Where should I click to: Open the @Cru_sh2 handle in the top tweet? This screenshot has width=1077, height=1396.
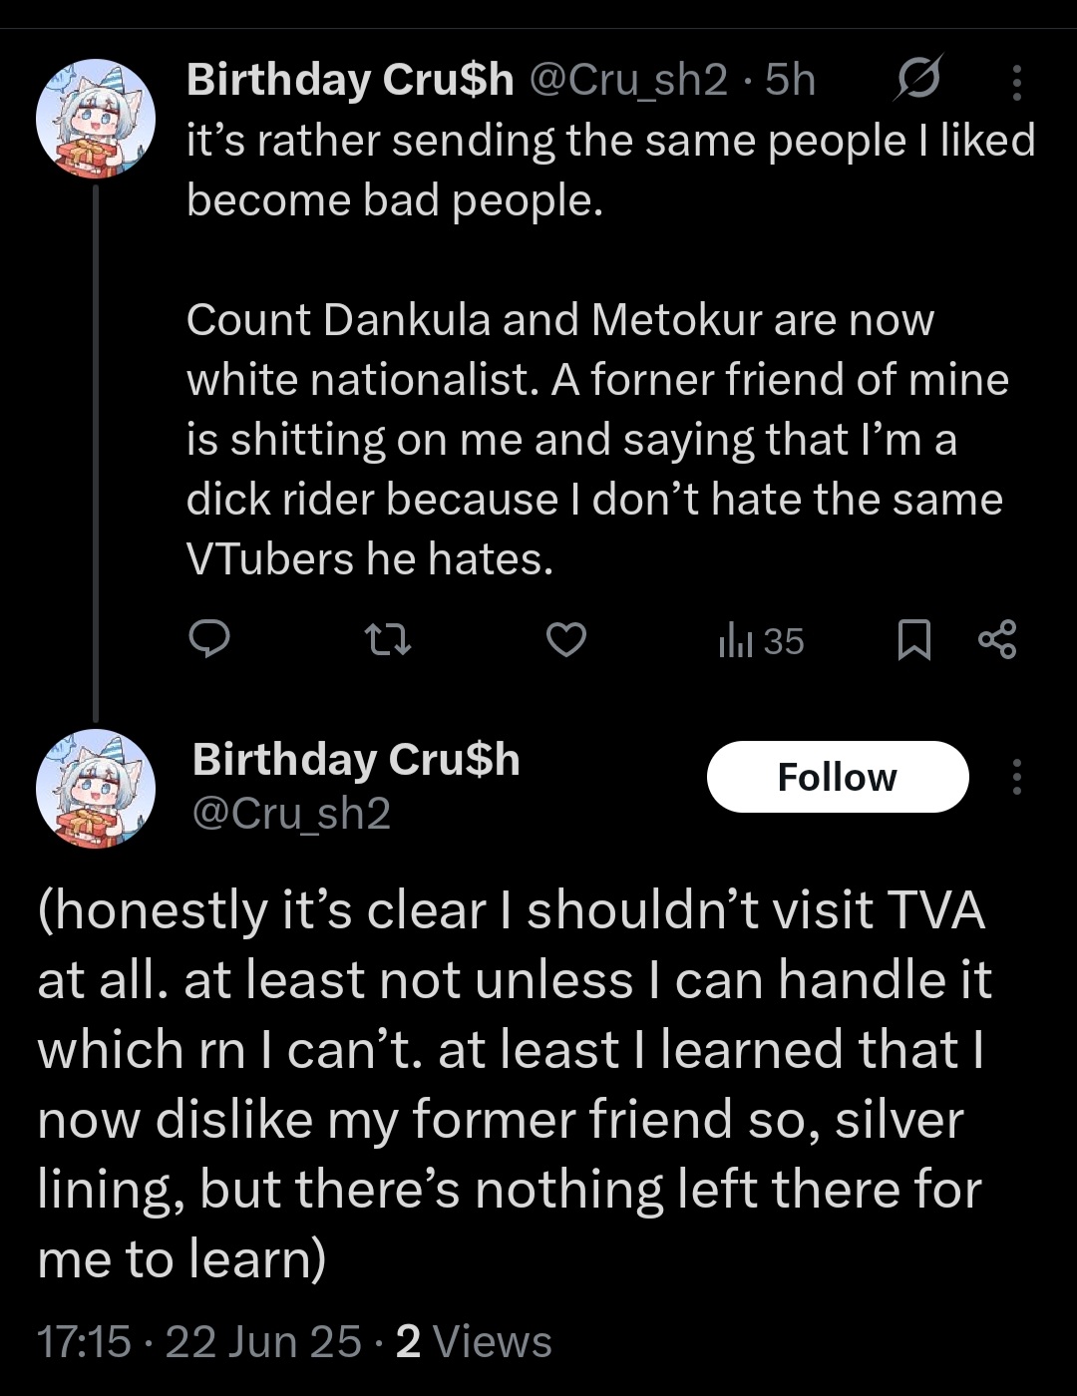pyautogui.click(x=627, y=80)
